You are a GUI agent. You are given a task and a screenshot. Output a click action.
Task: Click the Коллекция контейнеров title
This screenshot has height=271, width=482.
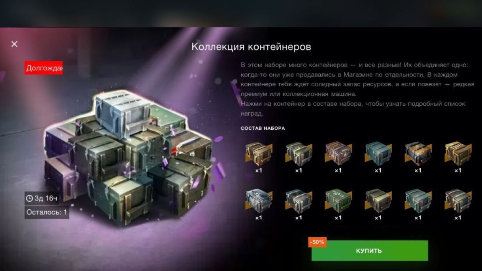tap(251, 47)
